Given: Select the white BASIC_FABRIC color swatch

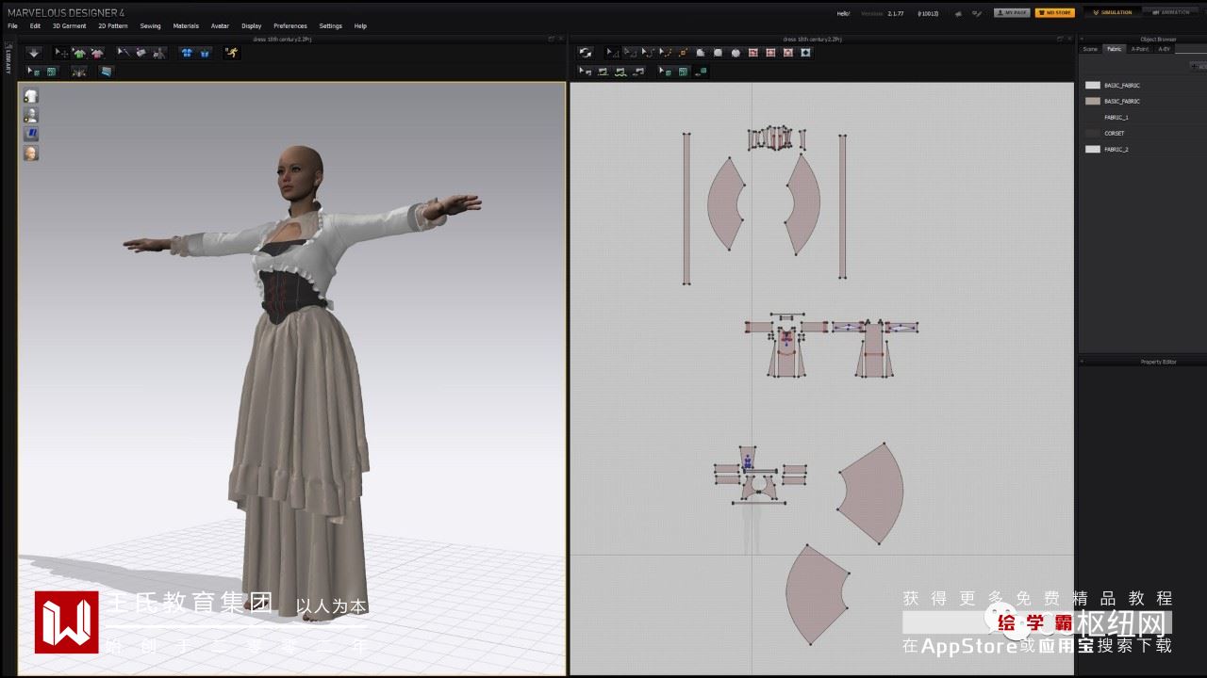Looking at the screenshot, I should click(1093, 85).
